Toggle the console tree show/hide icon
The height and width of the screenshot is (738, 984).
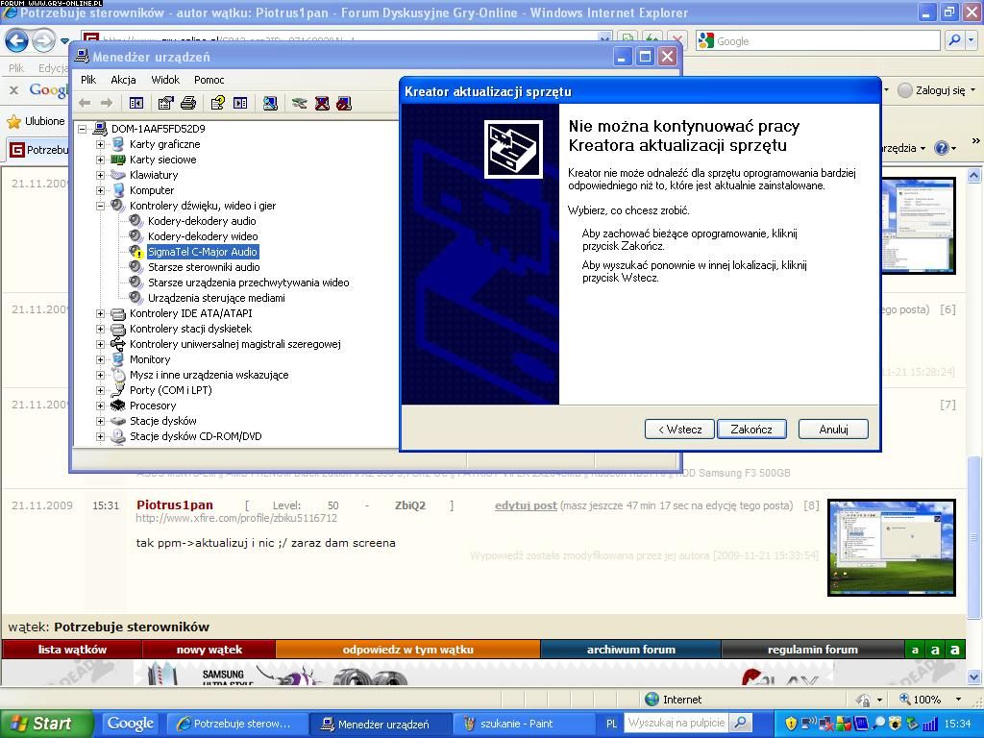[x=136, y=103]
